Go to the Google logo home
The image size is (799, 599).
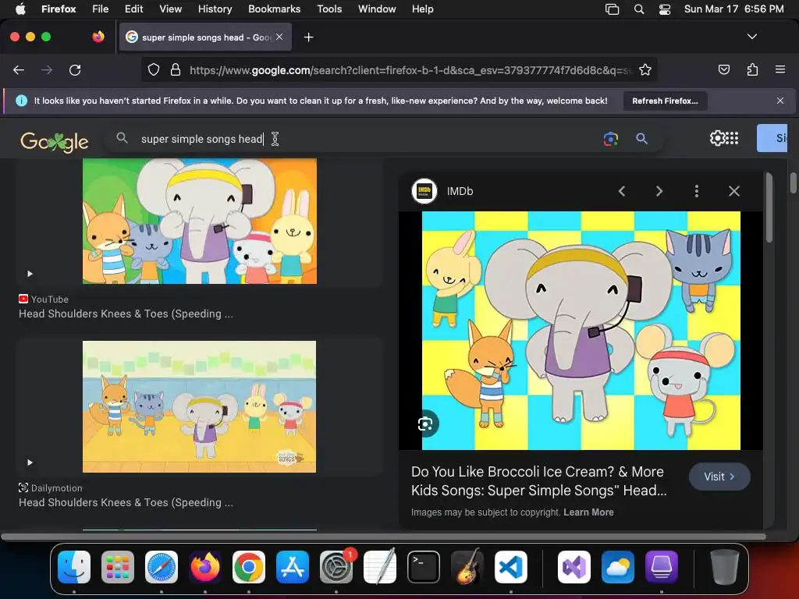click(55, 141)
